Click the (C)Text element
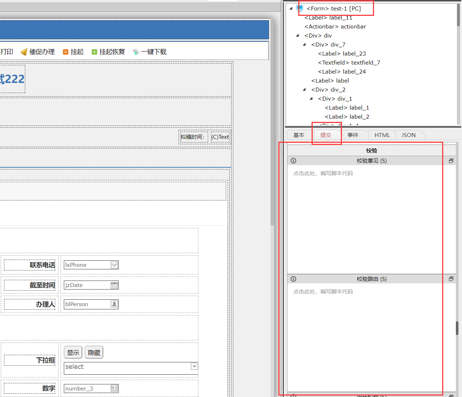462x397 pixels. [220, 137]
